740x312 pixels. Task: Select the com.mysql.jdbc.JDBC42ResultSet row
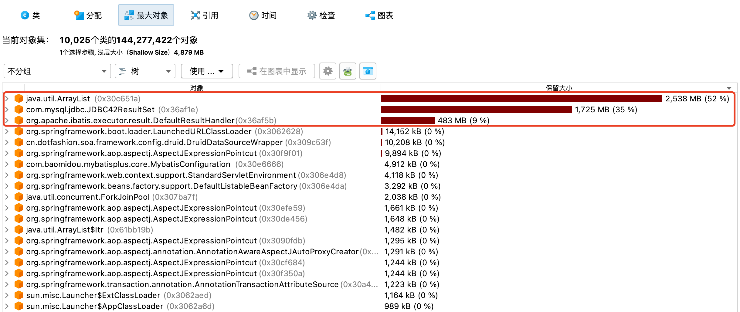(370, 109)
